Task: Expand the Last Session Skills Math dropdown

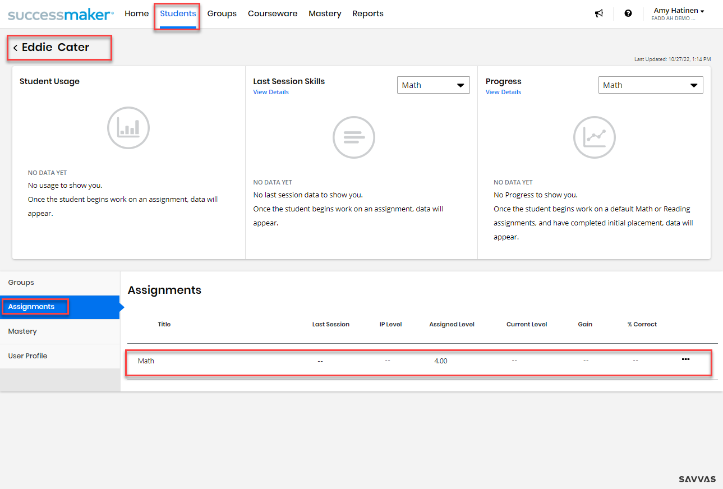Action: [x=433, y=85]
